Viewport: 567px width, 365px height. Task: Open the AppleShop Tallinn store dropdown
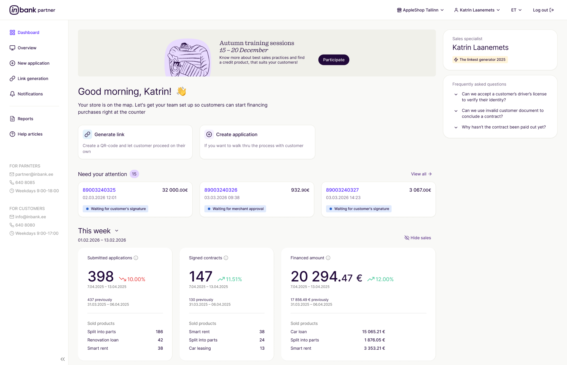[x=420, y=10]
